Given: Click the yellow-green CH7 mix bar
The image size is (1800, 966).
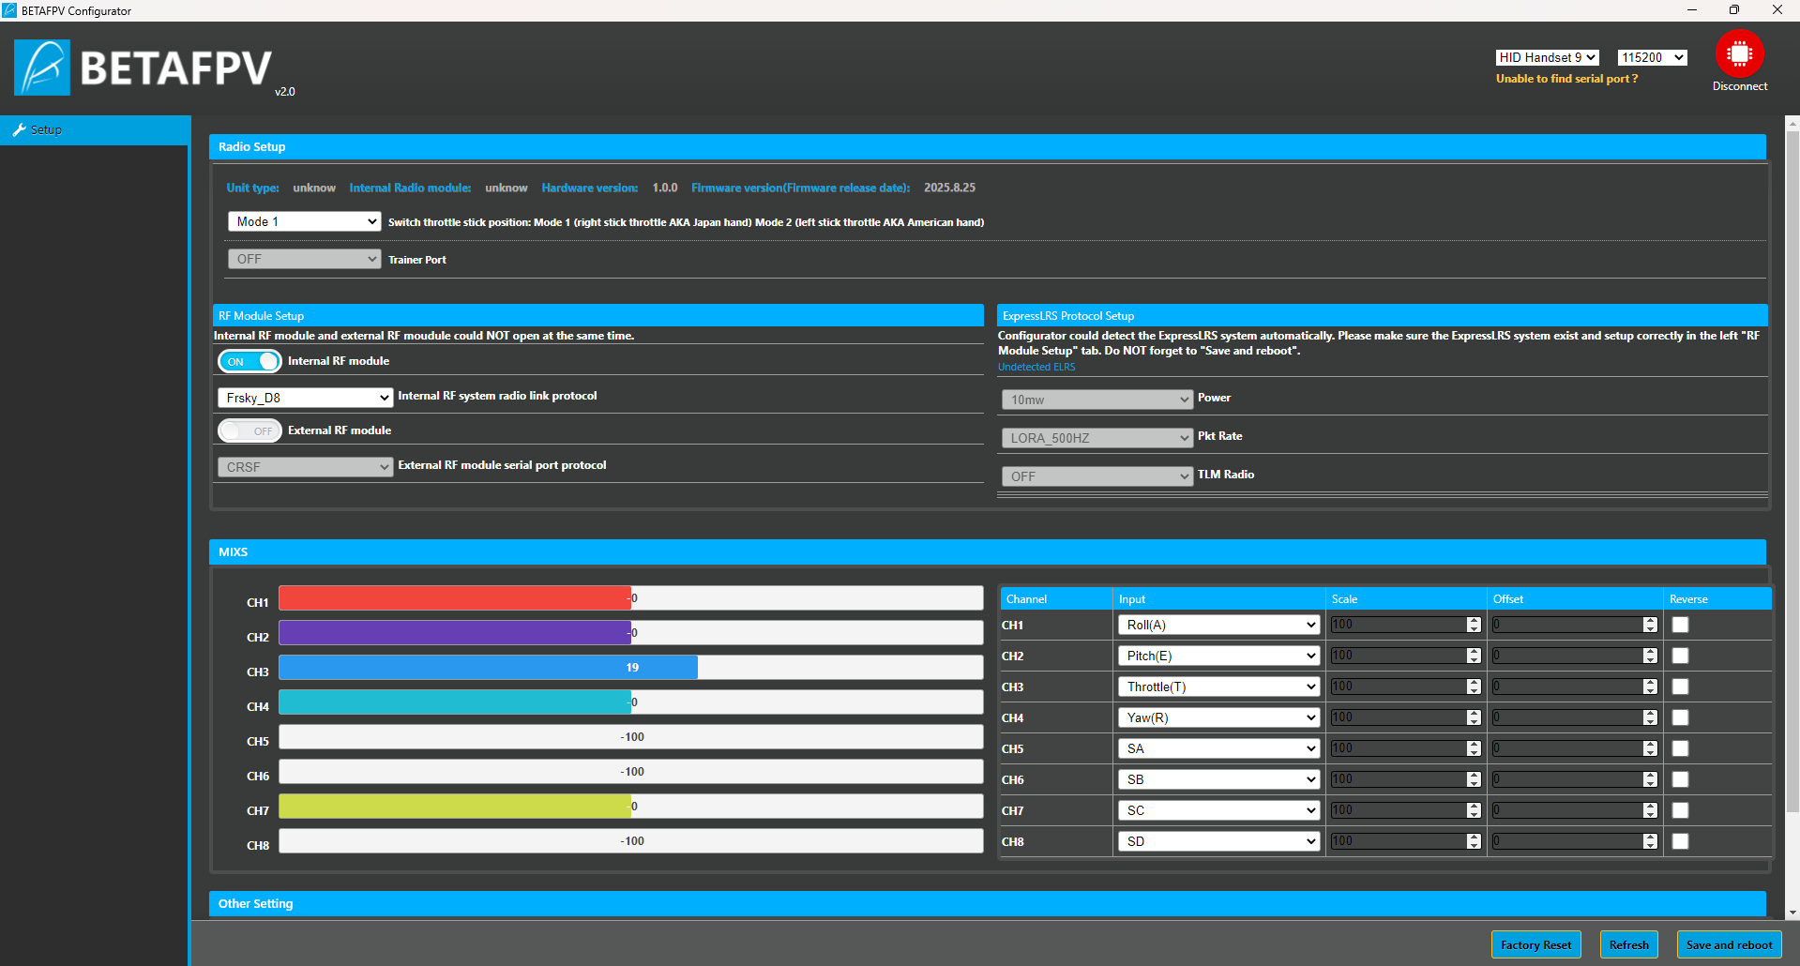Looking at the screenshot, I should pyautogui.click(x=455, y=807).
